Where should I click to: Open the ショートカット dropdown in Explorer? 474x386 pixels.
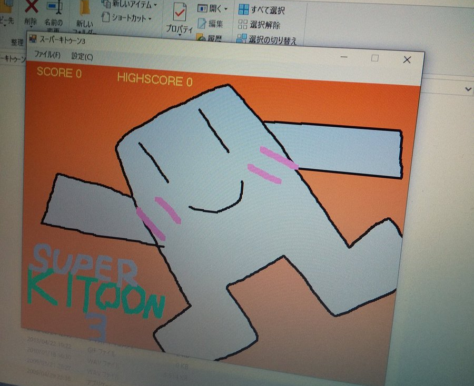(150, 19)
